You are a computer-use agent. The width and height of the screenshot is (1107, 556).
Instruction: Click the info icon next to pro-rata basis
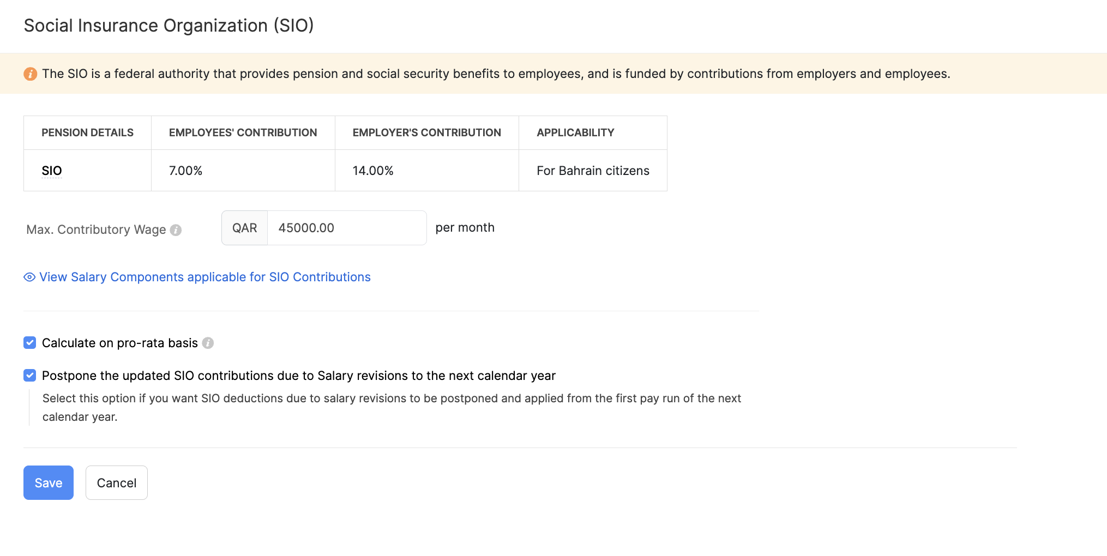tap(208, 343)
